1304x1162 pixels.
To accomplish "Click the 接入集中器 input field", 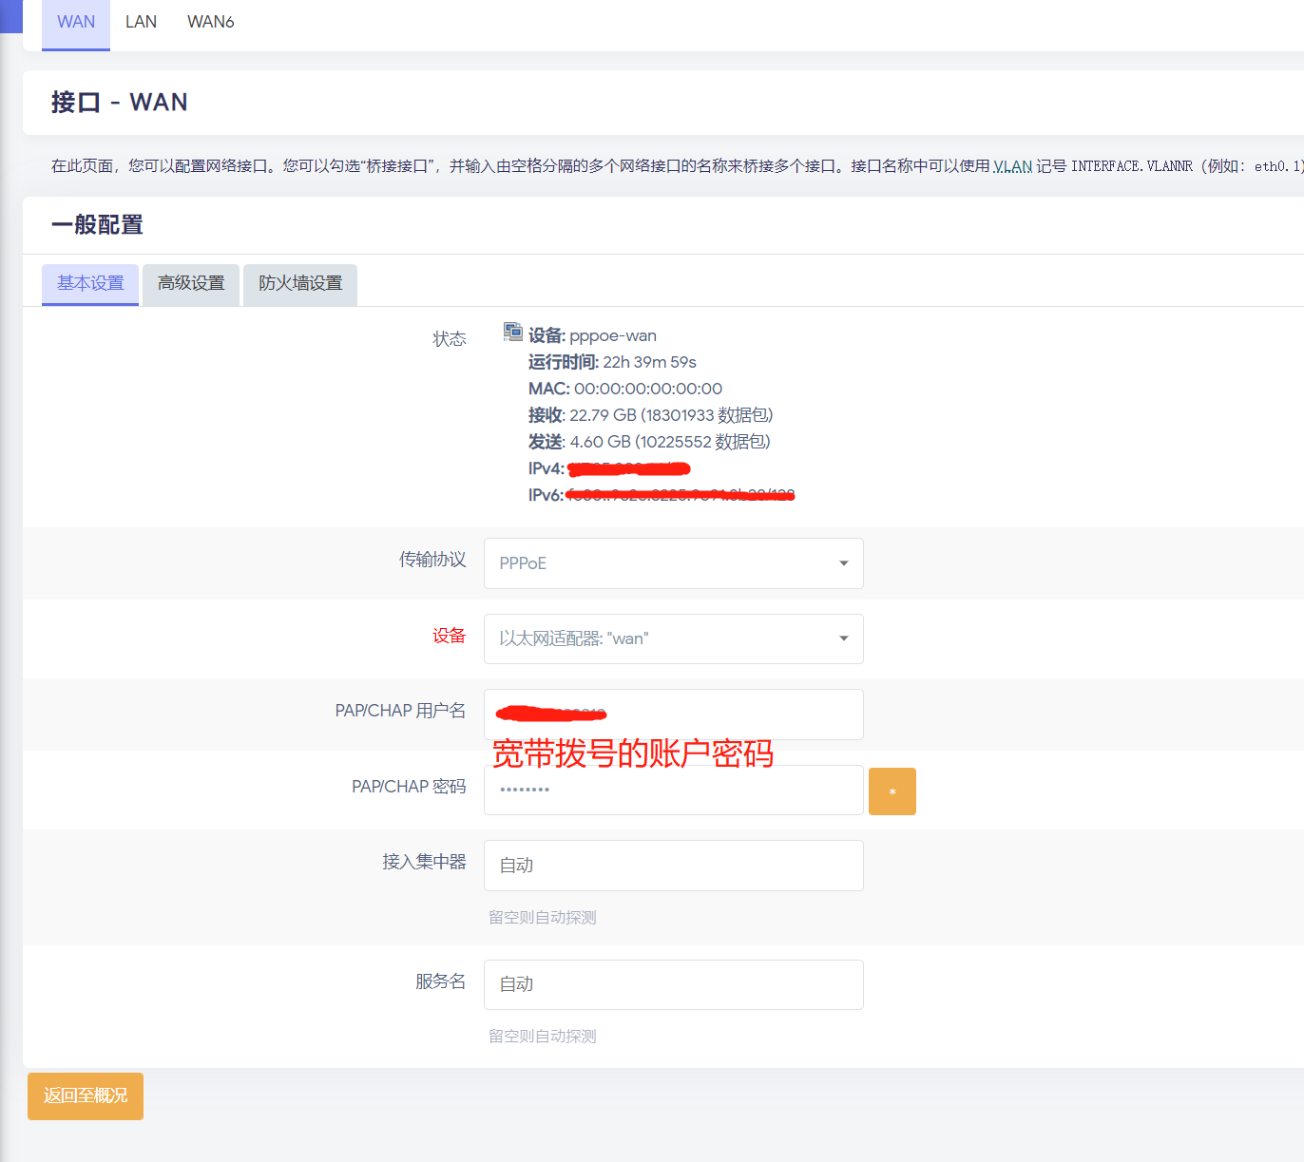I will pyautogui.click(x=674, y=866).
